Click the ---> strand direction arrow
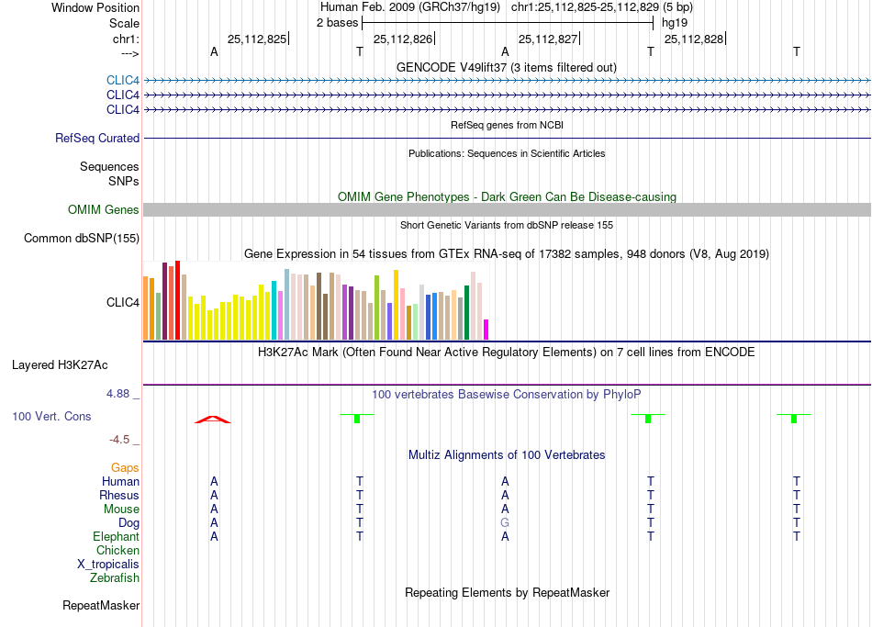Viewport: 872px width, 627px height. 130,53
